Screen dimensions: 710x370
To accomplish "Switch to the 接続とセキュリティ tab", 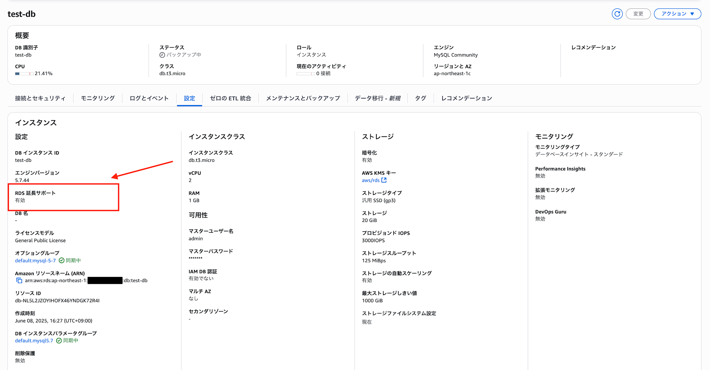I will [40, 98].
